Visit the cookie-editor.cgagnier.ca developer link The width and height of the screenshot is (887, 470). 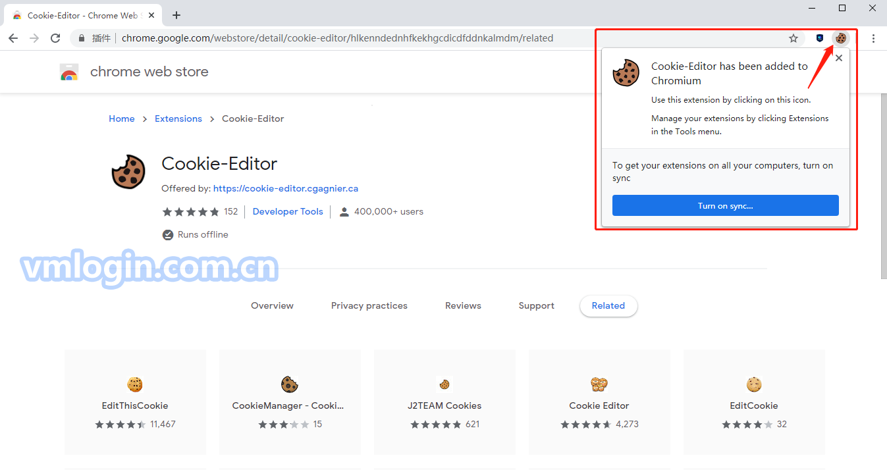pos(286,188)
